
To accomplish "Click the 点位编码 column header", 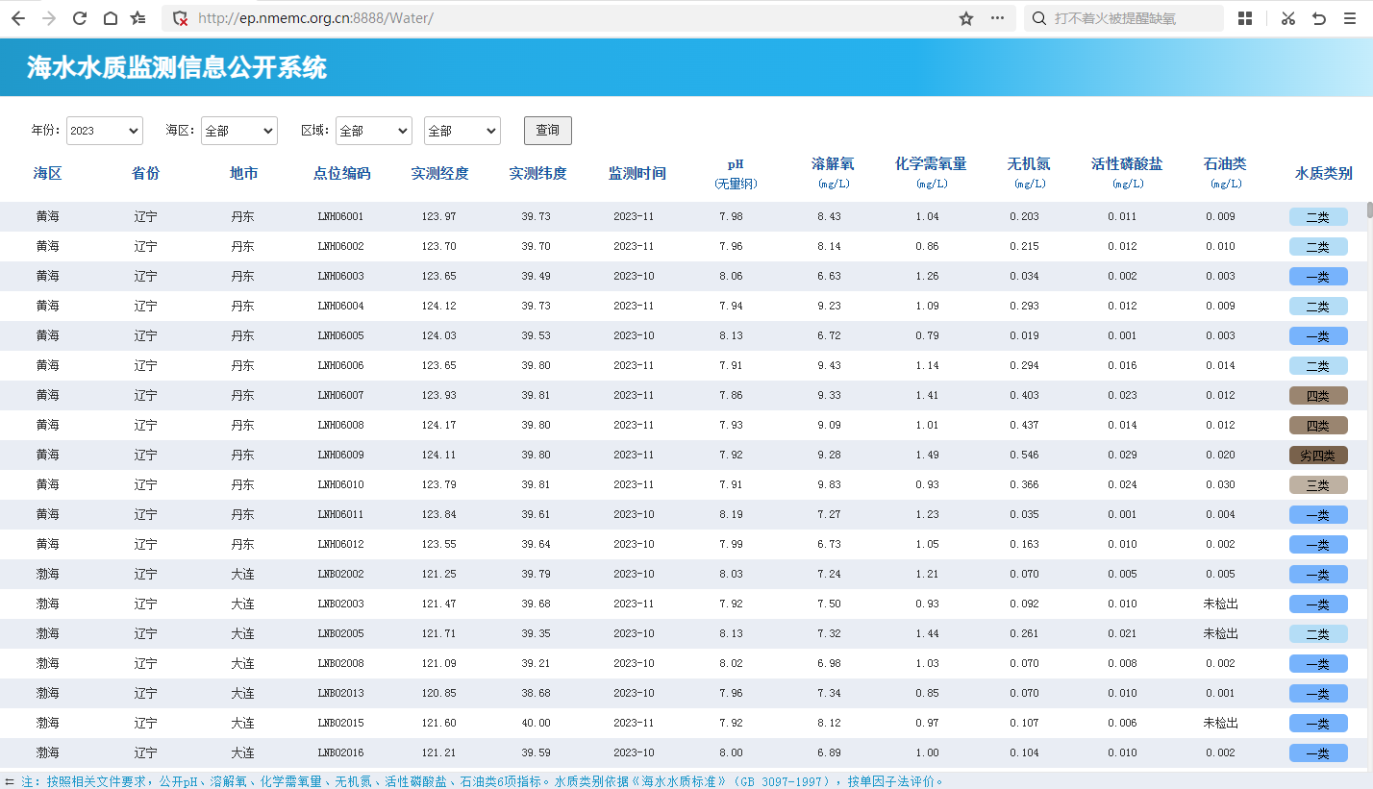I will coord(341,174).
